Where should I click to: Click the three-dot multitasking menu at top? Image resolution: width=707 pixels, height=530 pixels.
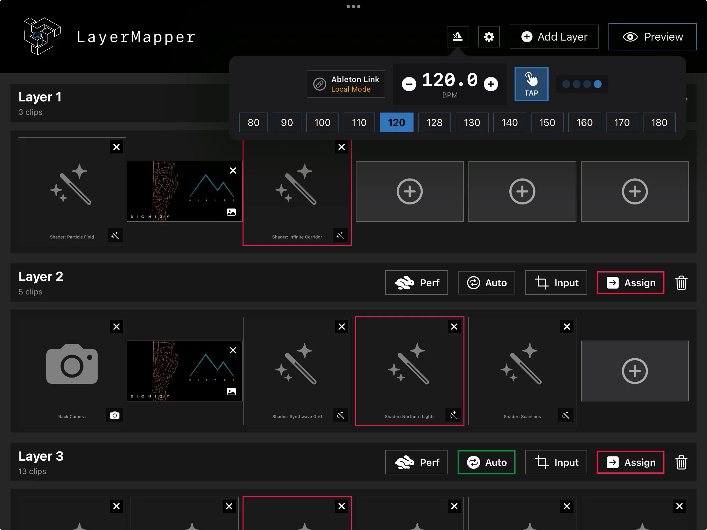(x=353, y=7)
